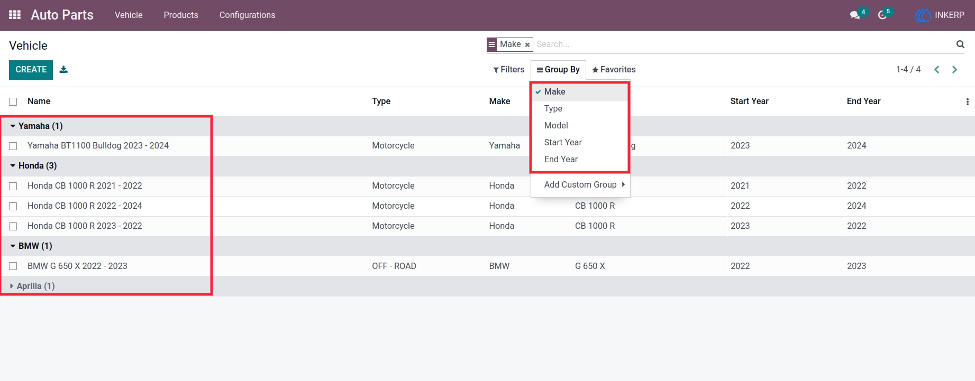Screen dimensions: 975x381
Task: Sort by the Name column header
Action: click(39, 101)
